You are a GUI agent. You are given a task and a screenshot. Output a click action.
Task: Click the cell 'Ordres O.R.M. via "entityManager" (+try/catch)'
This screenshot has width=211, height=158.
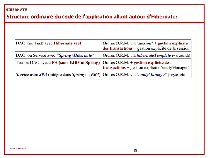pos(147,75)
